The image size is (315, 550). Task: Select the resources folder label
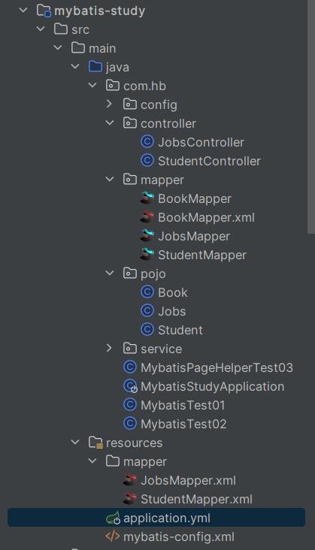[135, 443]
